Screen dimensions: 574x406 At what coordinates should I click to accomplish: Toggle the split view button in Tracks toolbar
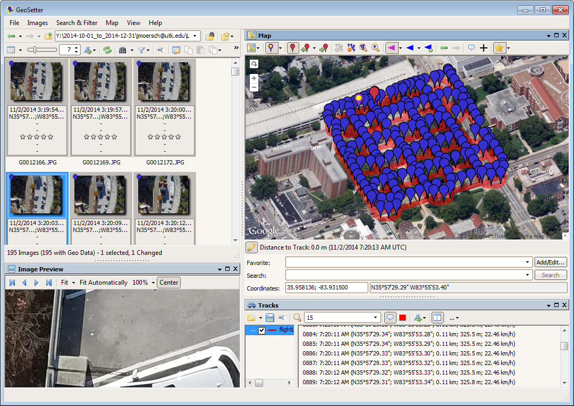click(x=437, y=318)
